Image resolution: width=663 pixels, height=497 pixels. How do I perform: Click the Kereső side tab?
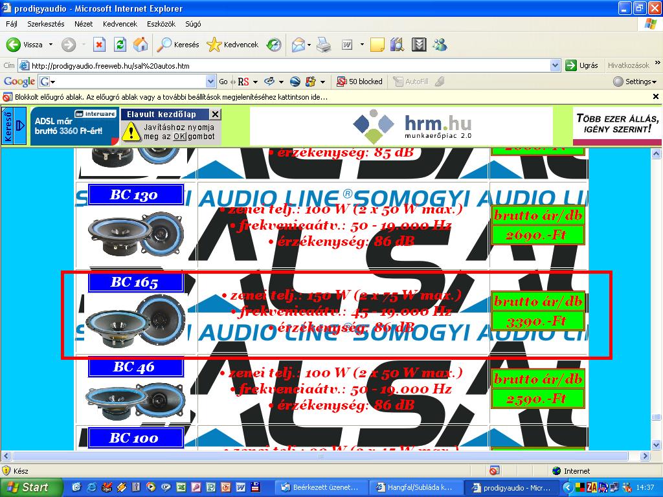point(14,126)
